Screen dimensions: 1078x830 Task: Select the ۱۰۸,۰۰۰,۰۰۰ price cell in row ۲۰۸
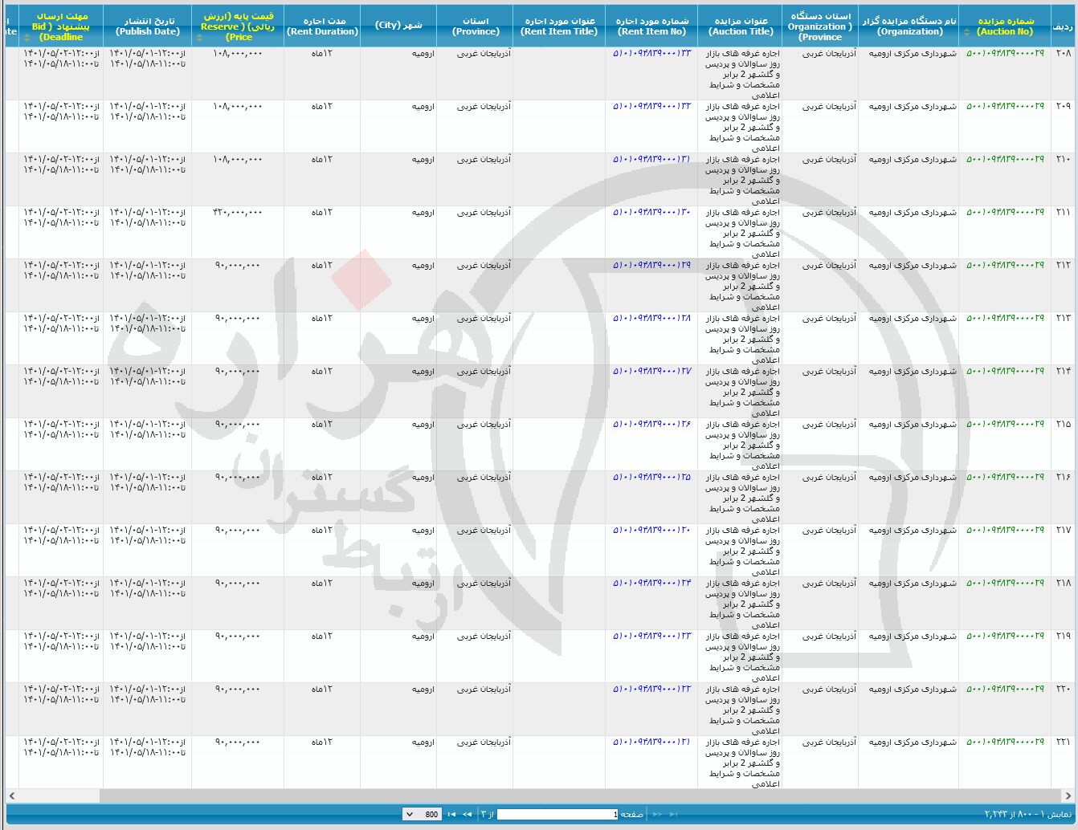click(238, 73)
